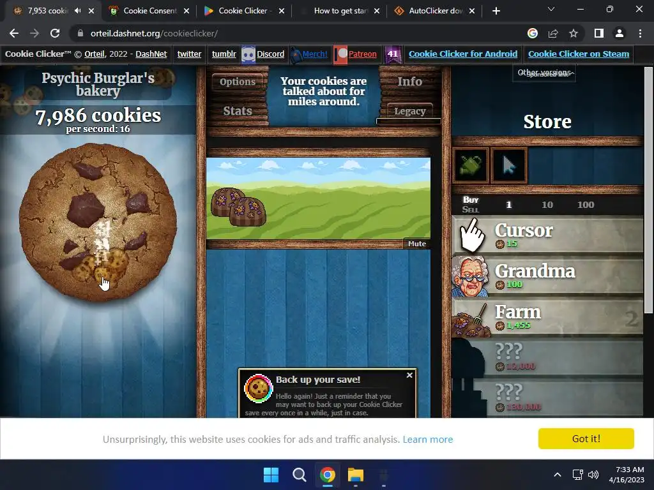
Task: Purchase a Grandma building for 100
Action: pyautogui.click(x=547, y=276)
